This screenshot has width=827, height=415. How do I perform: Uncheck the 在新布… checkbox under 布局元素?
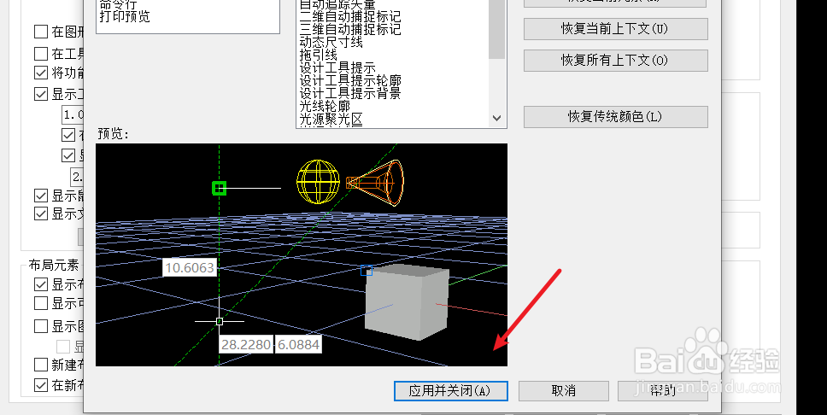coord(41,385)
